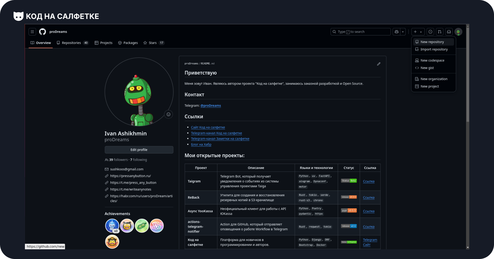Select New gist from menu
This screenshot has width=494, height=259.
coord(434,68)
